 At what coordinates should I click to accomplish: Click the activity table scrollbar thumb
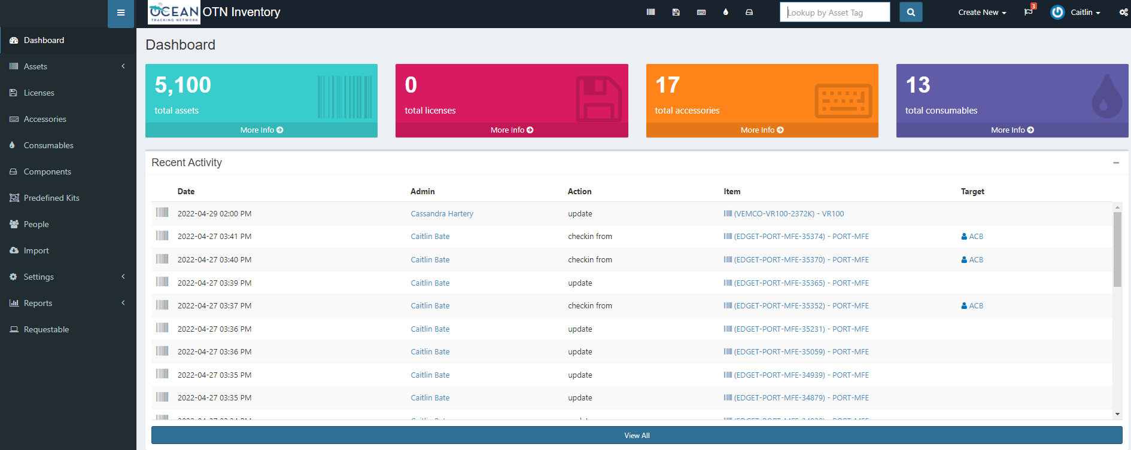tap(1117, 249)
